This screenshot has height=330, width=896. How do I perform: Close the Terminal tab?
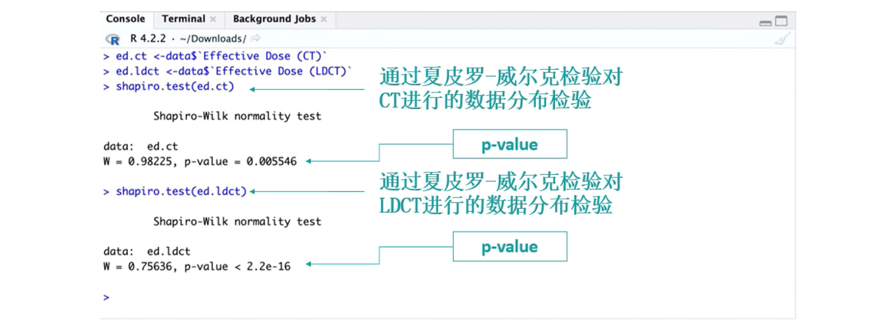coord(213,19)
